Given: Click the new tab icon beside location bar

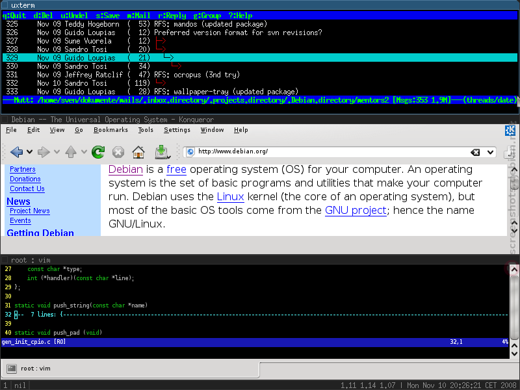Looking at the screenshot, I should [x=509, y=152].
